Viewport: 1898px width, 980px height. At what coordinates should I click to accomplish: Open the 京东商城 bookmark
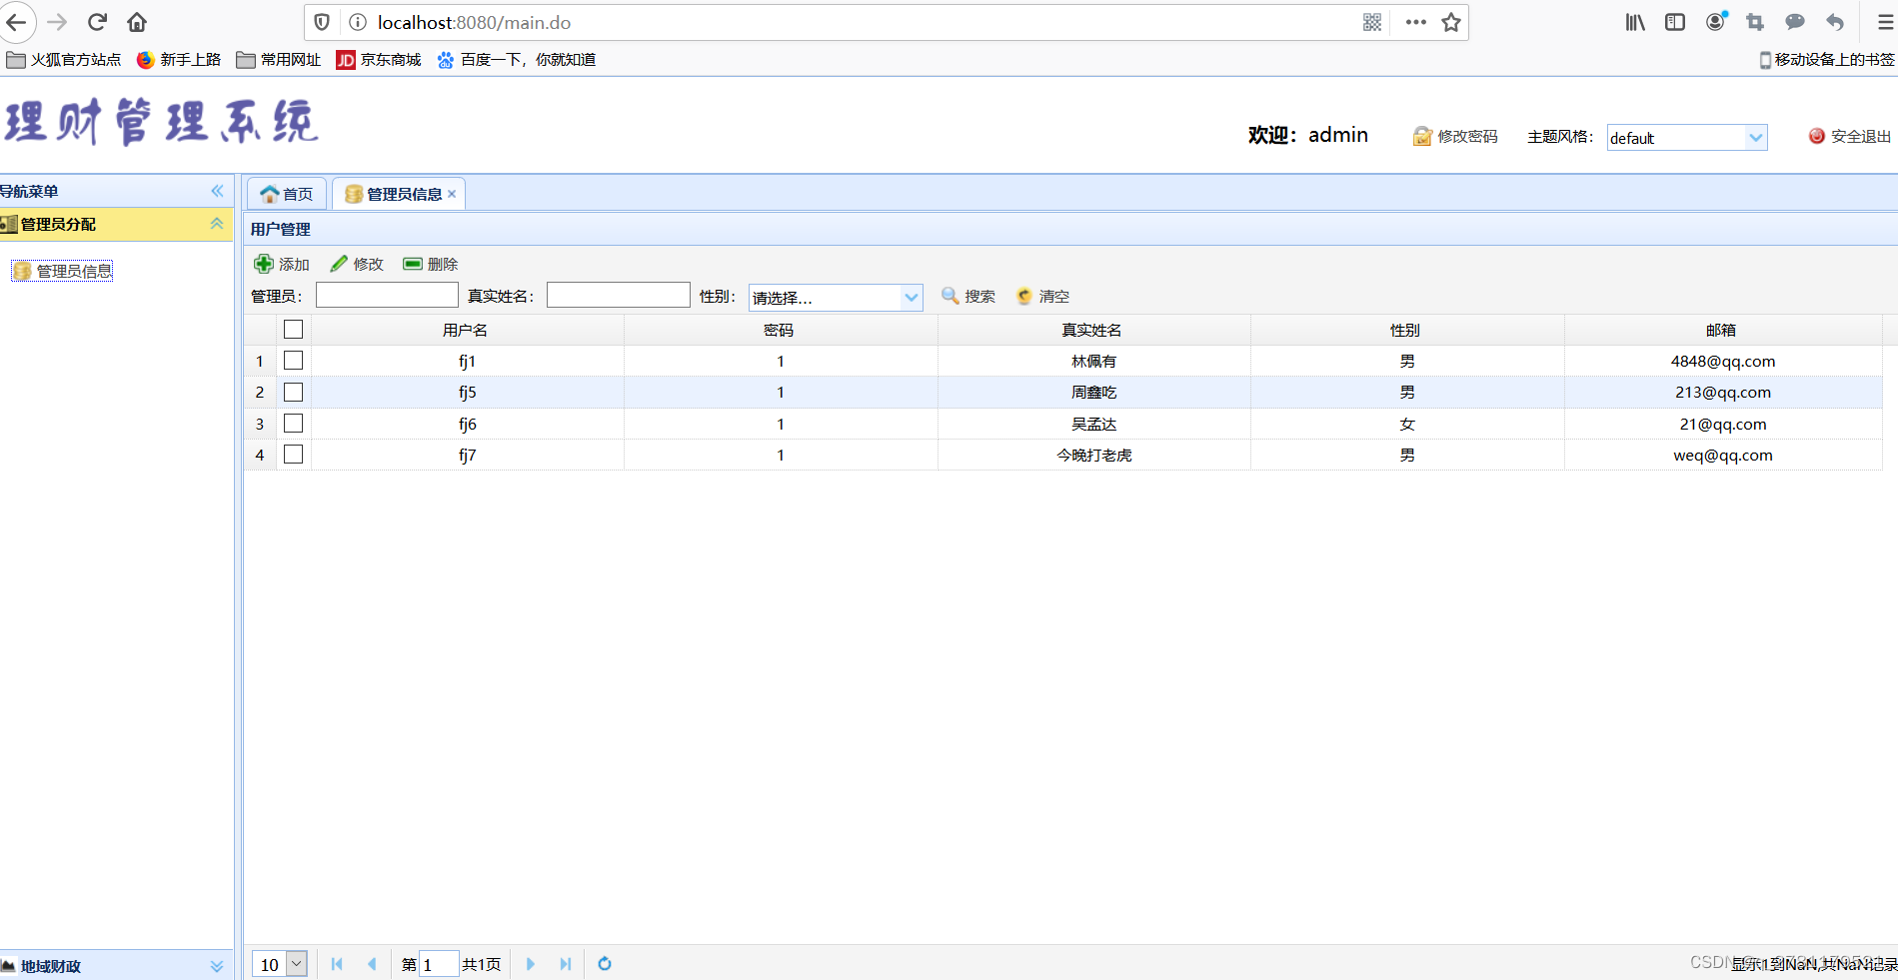[379, 60]
